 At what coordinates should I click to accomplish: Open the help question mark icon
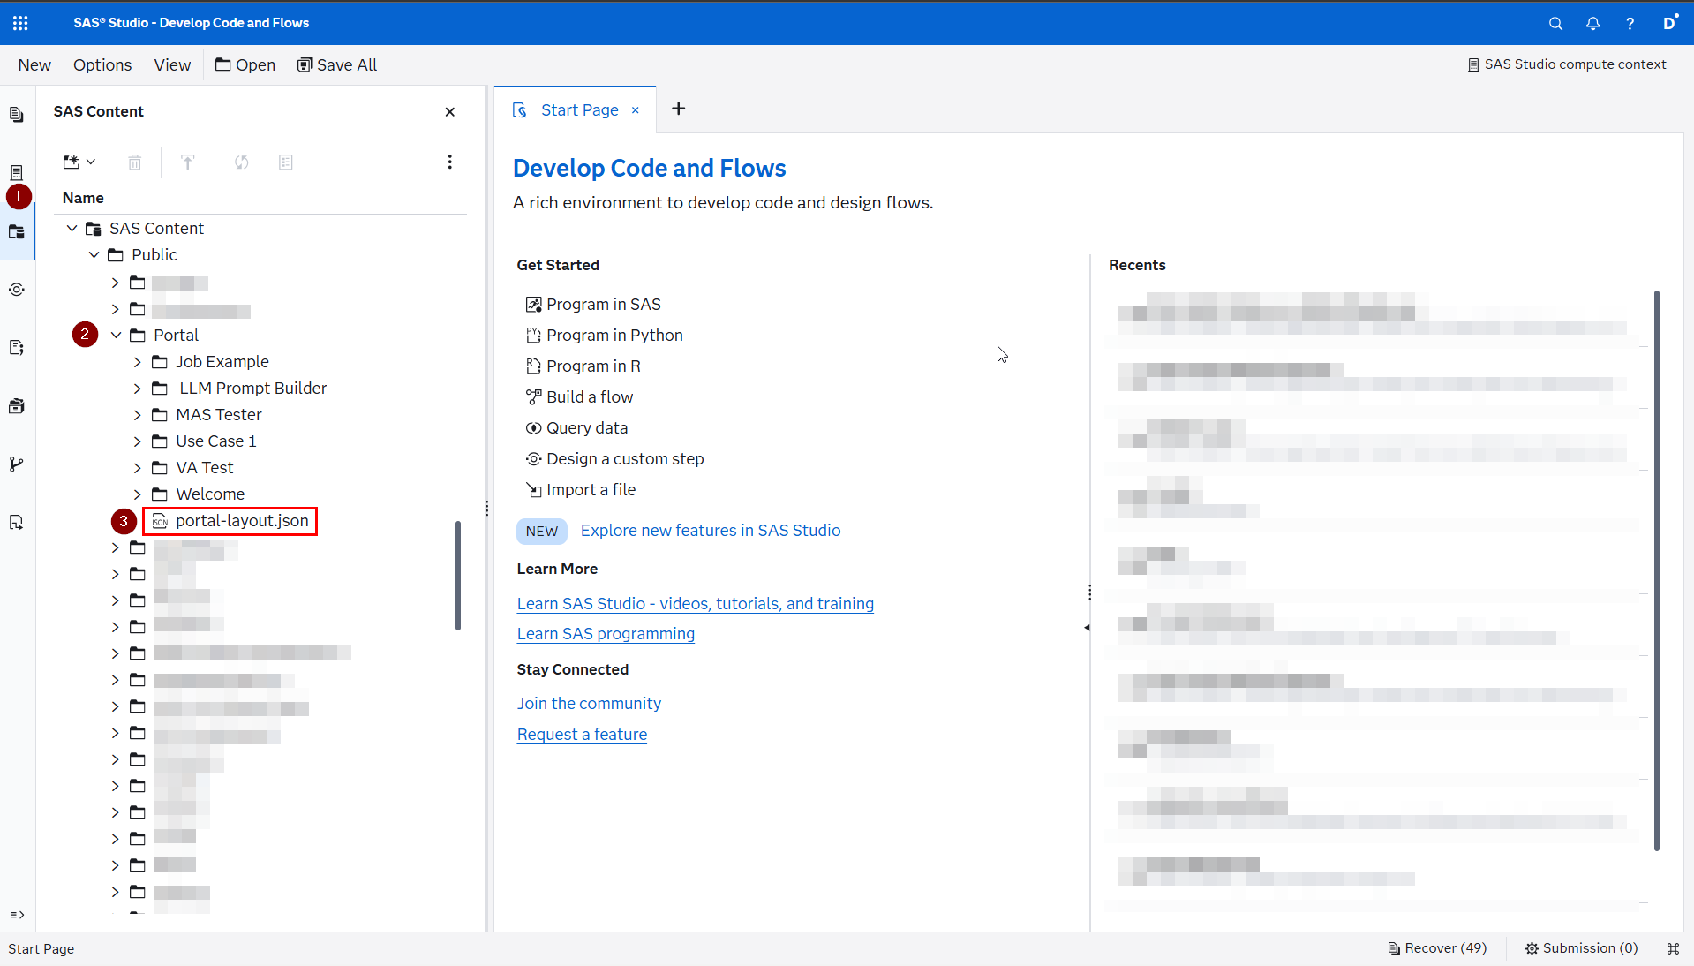pos(1630,24)
